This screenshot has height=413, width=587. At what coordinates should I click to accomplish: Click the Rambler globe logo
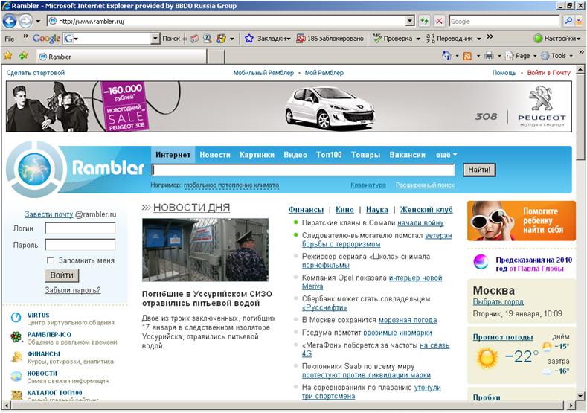pyautogui.click(x=34, y=168)
